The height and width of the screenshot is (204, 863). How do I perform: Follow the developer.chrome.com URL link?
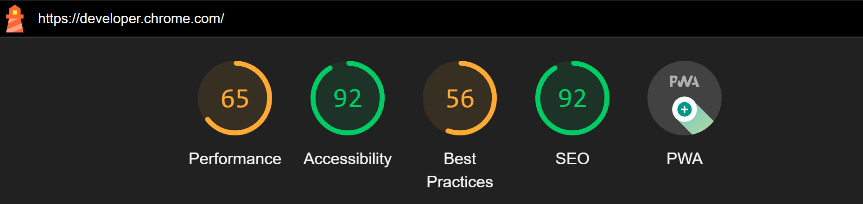point(131,19)
